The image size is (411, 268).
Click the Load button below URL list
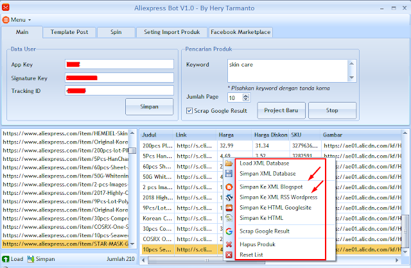point(13,259)
